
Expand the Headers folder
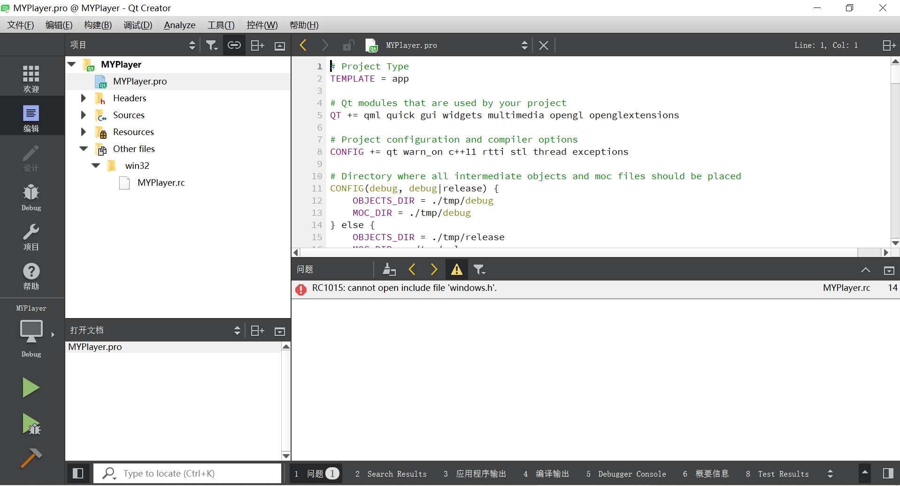(x=84, y=98)
